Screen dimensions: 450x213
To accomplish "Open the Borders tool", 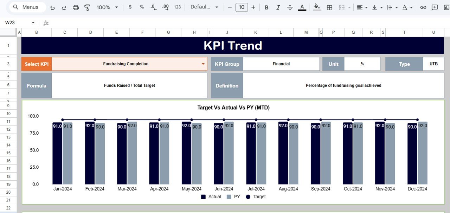I will [329, 7].
